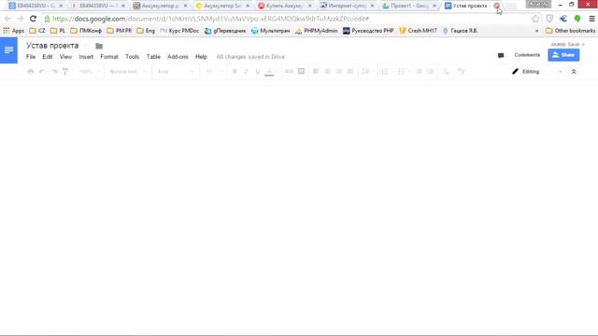Decrease the indent

pos(419,72)
